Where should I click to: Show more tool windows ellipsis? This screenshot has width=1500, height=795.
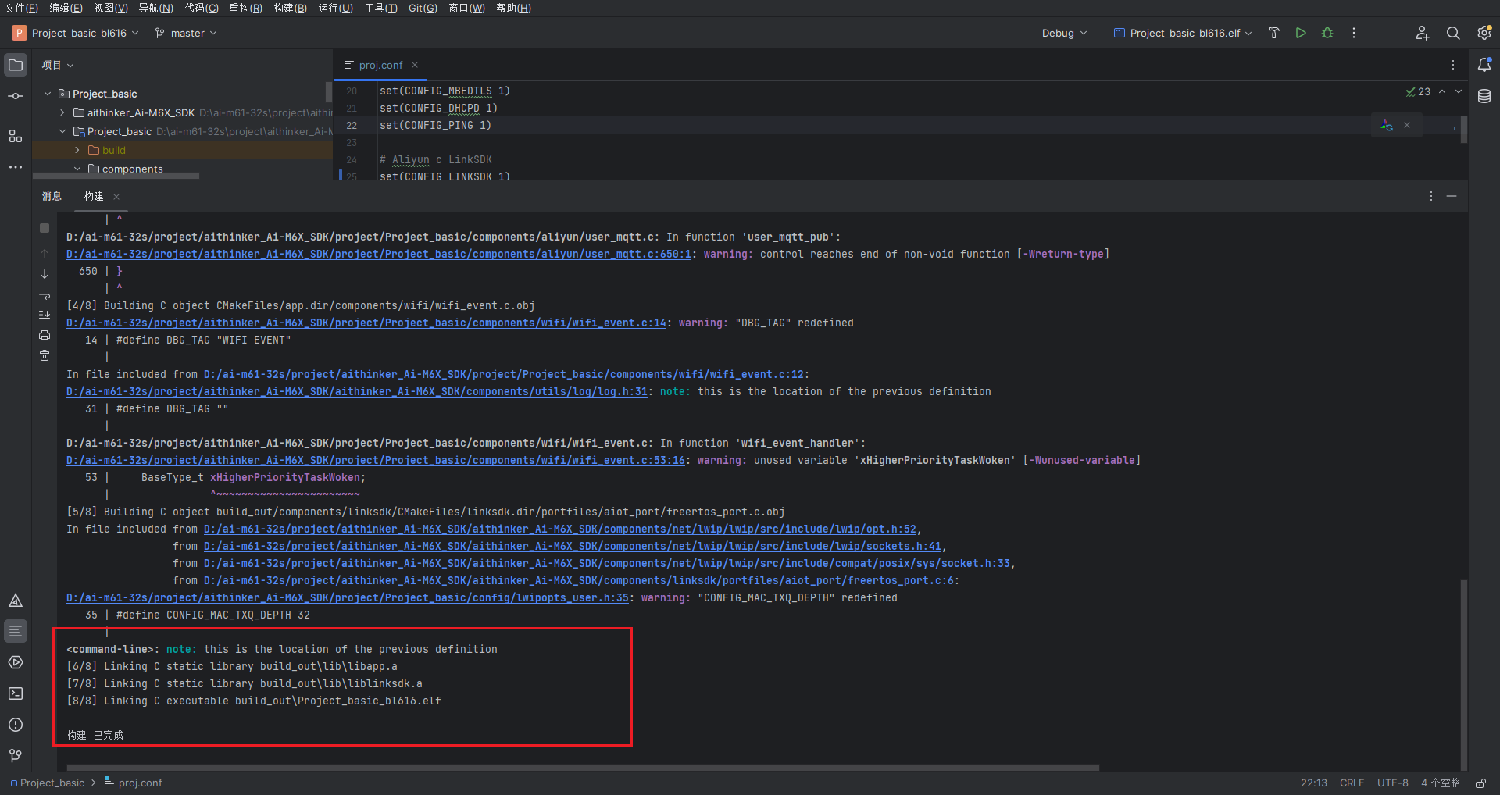[x=16, y=167]
